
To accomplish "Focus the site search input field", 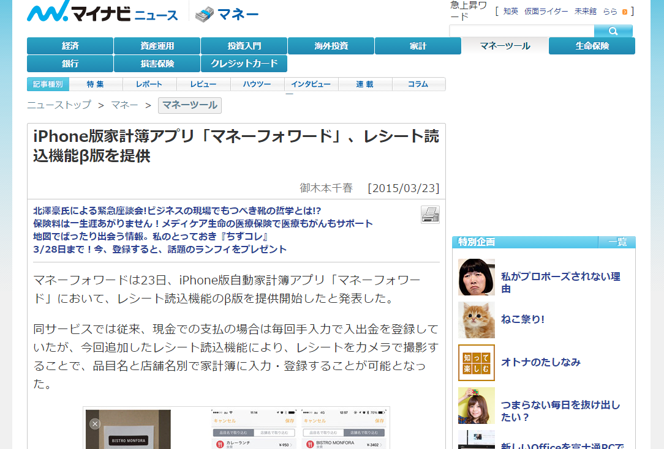I will pyautogui.click(x=522, y=31).
